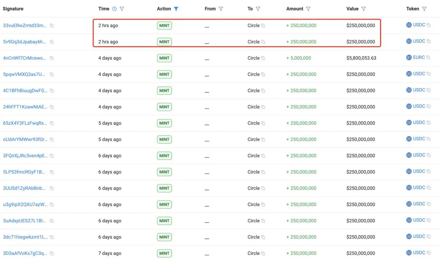Viewport: 441px width, 260px height.
Task: Copy signature 3uAdxpUESZ7L1Bi... with copy icon
Action: coord(52,221)
